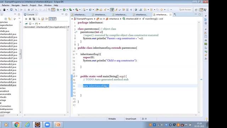Open the Run menu
Image resolution: width=227 pixels, height=128 pixels.
[40, 5]
